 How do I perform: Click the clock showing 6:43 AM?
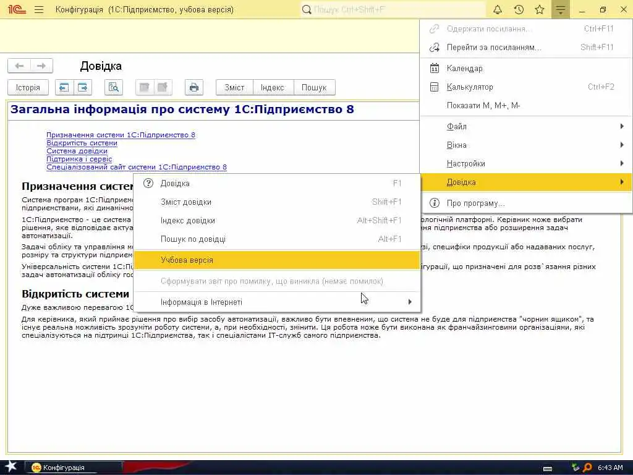(x=610, y=468)
